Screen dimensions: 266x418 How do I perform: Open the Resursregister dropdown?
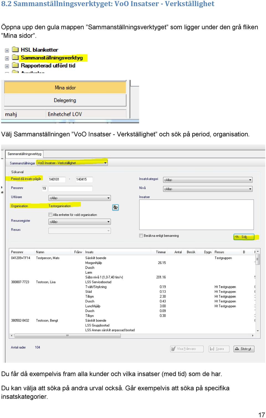pos(80,222)
